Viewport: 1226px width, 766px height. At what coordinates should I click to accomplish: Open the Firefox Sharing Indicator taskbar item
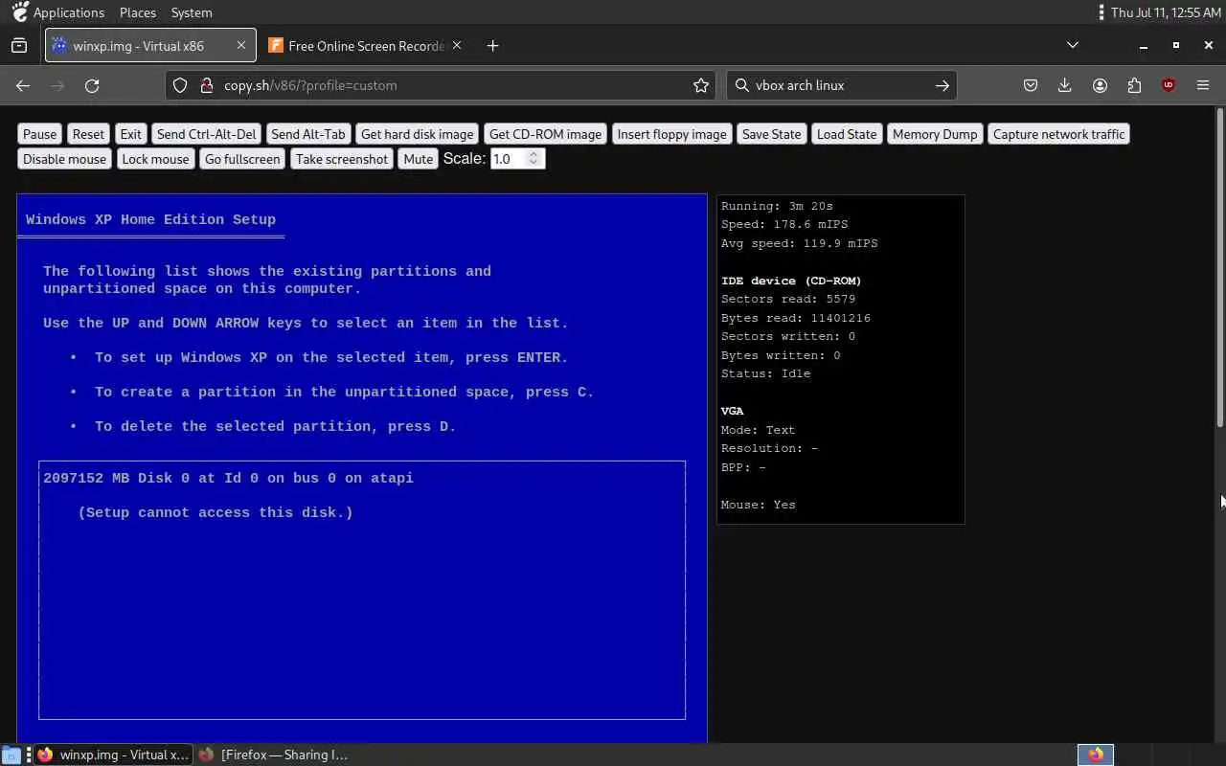[273, 755]
